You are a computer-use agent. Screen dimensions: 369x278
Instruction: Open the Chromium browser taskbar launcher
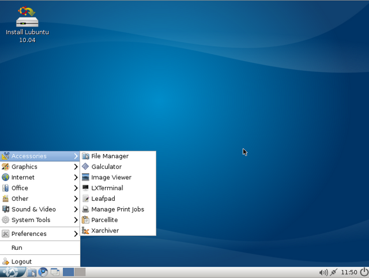tap(43, 272)
